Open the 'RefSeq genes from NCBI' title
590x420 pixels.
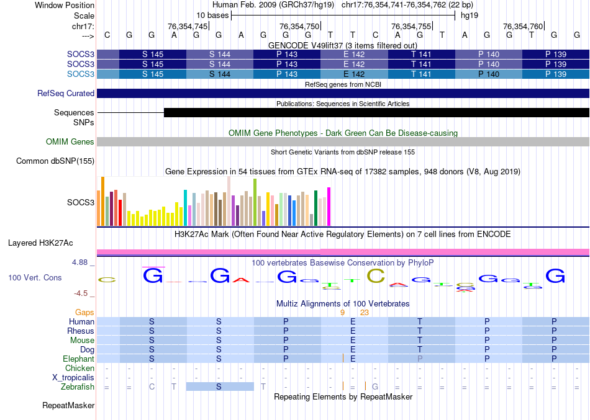tap(343, 84)
